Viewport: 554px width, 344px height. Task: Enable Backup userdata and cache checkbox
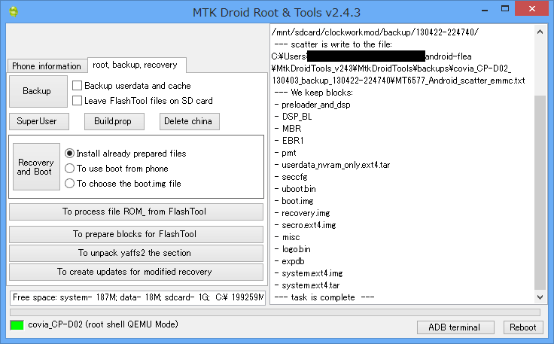pos(77,86)
